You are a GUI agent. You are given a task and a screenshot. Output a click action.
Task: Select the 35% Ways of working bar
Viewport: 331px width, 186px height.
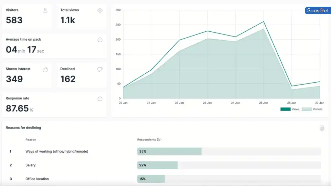tap(169, 151)
